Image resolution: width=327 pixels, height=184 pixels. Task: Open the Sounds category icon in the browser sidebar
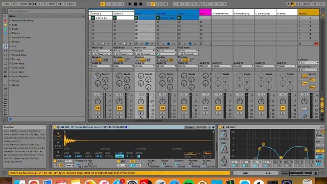coord(6,46)
